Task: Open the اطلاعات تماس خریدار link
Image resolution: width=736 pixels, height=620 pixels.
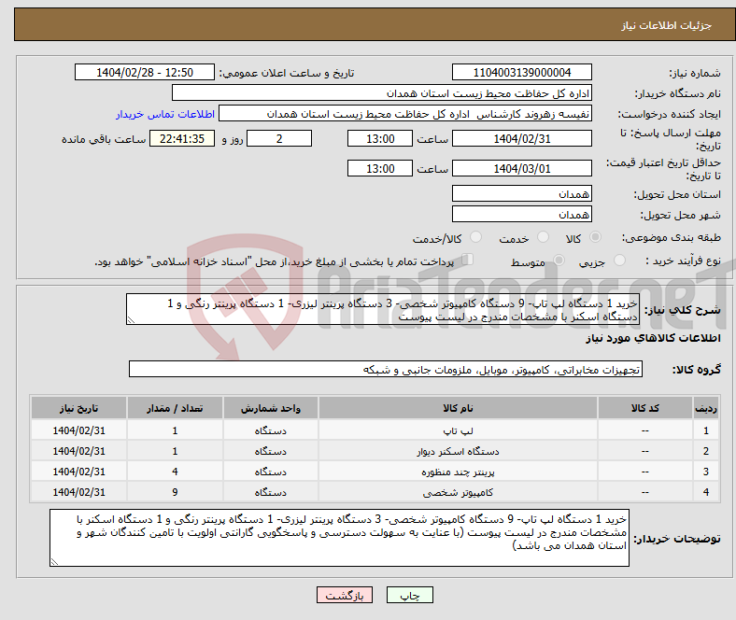Action: [x=165, y=114]
